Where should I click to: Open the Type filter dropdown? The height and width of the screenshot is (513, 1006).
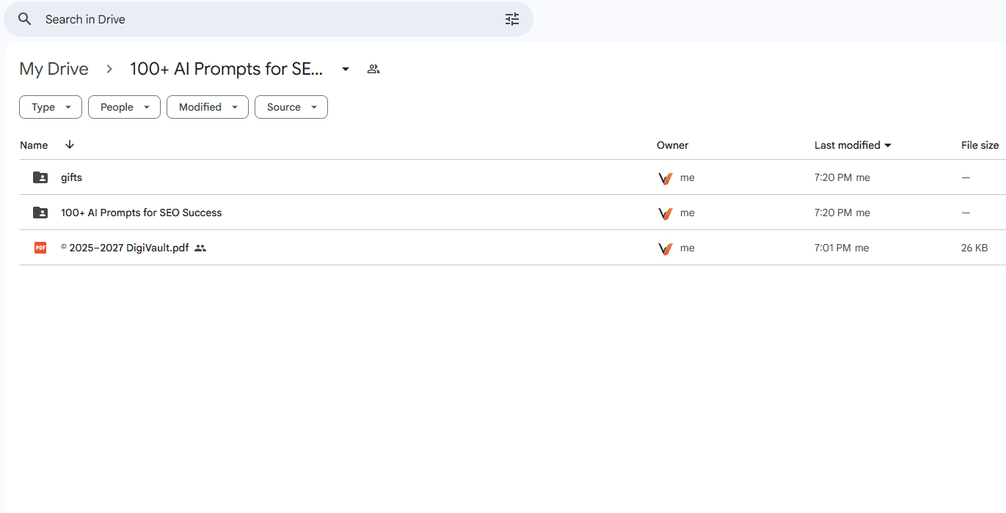tap(51, 107)
